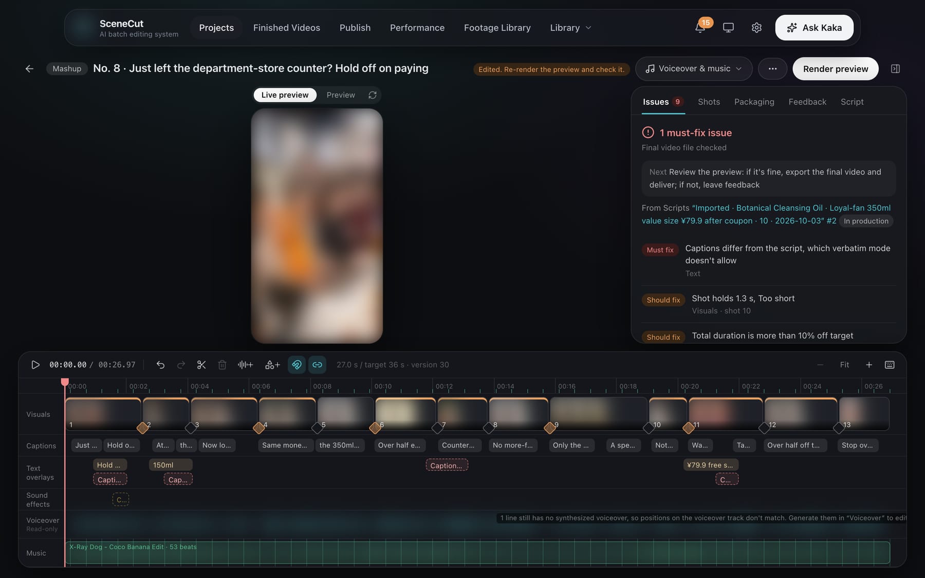The height and width of the screenshot is (578, 925).
Task: Switch to Live preview mode
Action: coord(285,95)
